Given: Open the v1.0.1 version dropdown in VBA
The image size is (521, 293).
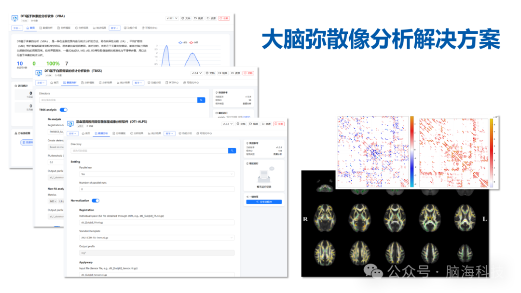Looking at the screenshot, I should [x=172, y=18].
